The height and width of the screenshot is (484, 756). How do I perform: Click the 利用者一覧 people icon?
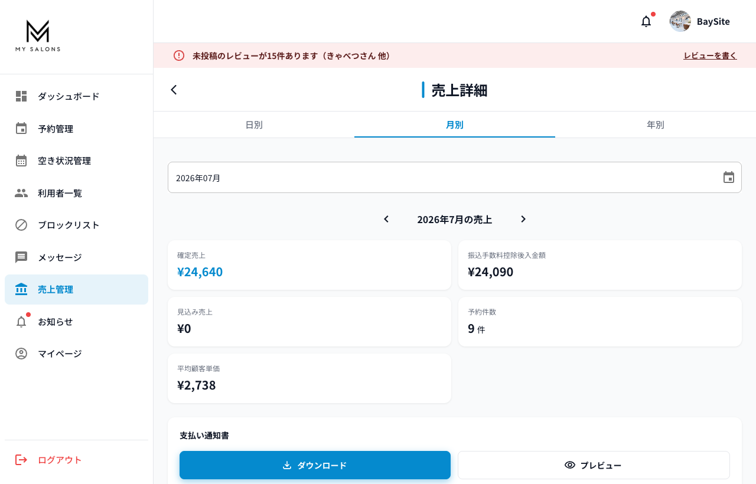[21, 193]
